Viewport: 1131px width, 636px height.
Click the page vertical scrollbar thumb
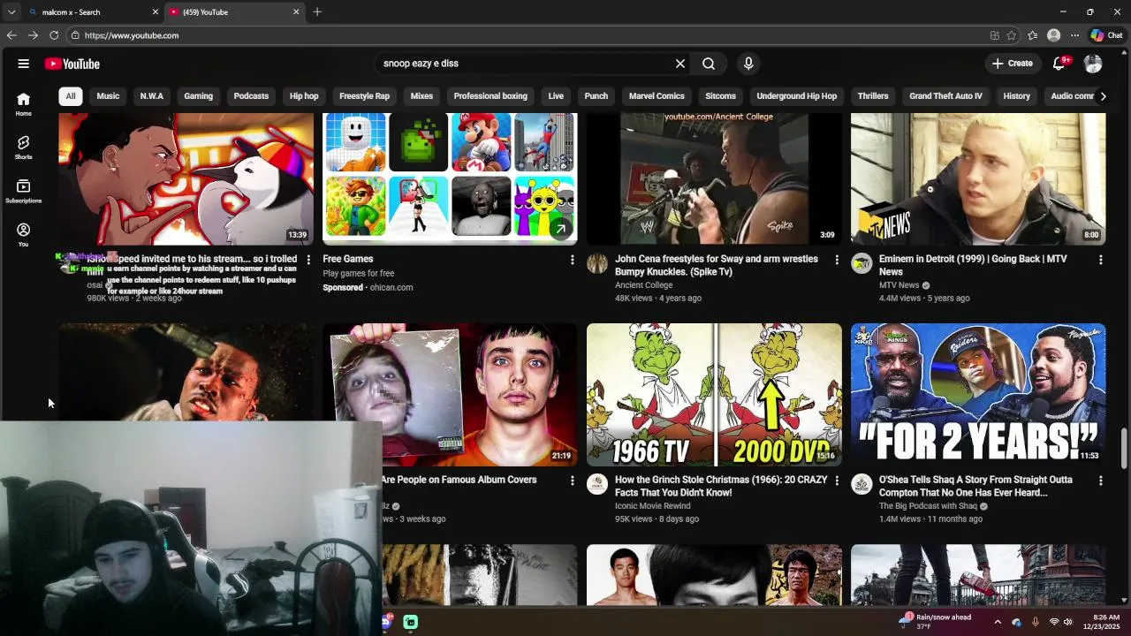click(1125, 449)
